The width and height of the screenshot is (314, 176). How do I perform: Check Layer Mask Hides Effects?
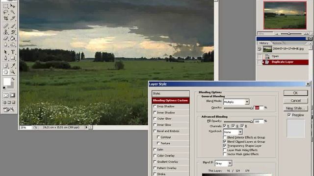(x=225, y=150)
